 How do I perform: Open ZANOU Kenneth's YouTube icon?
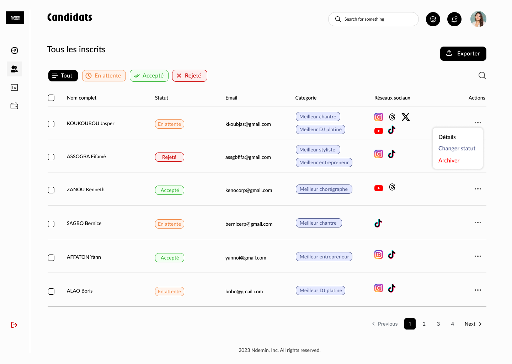pyautogui.click(x=379, y=188)
